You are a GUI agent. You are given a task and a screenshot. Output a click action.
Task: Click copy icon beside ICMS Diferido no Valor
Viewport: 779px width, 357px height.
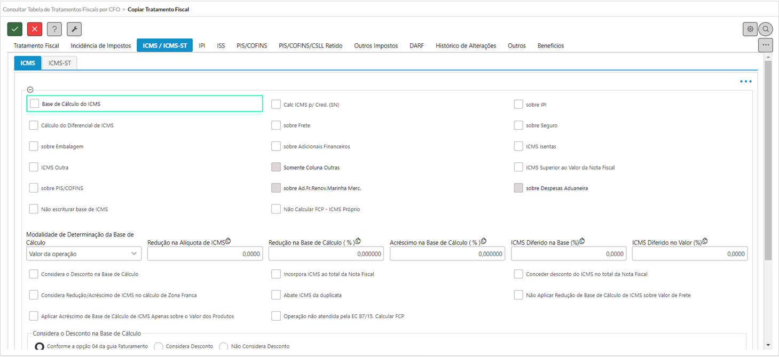[705, 241]
